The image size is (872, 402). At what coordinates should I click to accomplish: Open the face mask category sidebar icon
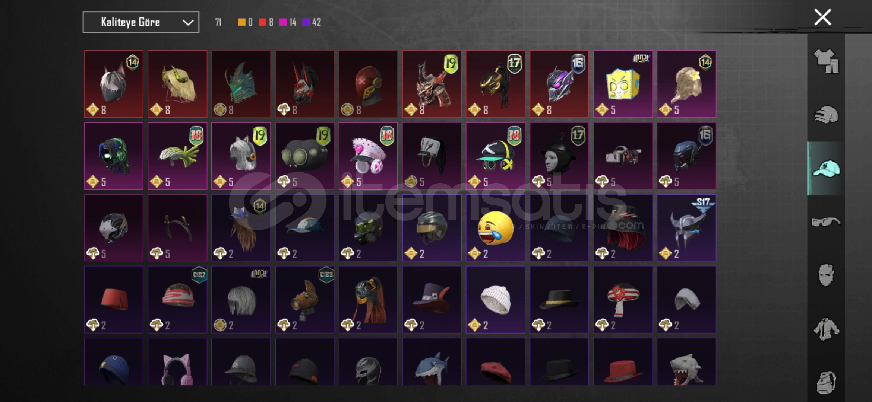tap(826, 275)
